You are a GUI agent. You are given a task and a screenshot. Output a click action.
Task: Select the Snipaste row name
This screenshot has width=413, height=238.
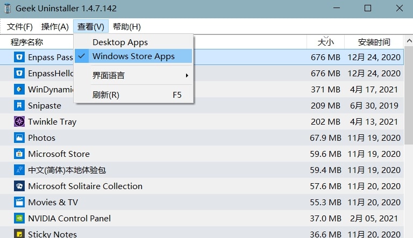(45, 106)
